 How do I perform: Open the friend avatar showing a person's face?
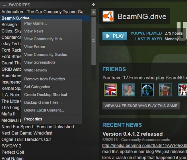click(129, 90)
